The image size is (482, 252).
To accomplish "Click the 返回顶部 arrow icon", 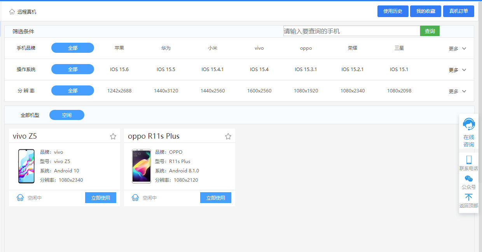I will (x=469, y=197).
